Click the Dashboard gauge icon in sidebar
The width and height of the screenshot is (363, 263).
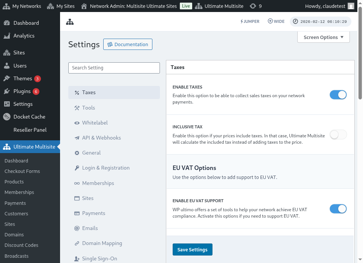point(7,23)
